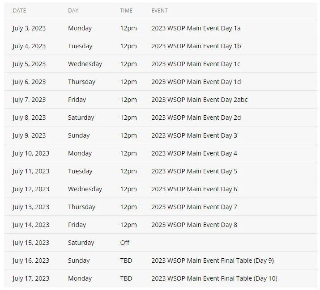Image resolution: width=320 pixels, height=290 pixels.
Task: Click Thursday in the July 13 row
Action: (x=81, y=207)
